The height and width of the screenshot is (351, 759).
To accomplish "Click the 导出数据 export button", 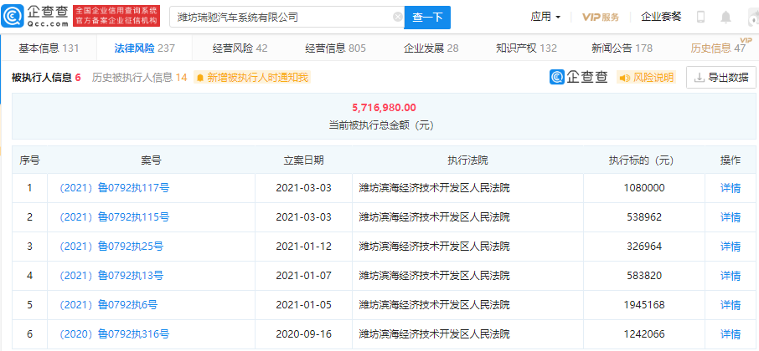I will click(x=719, y=78).
